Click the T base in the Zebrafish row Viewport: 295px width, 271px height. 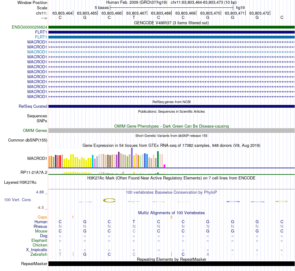60,255
